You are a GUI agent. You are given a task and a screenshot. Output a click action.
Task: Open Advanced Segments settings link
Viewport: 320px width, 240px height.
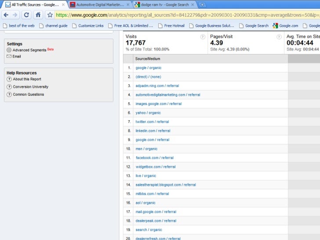click(x=29, y=50)
